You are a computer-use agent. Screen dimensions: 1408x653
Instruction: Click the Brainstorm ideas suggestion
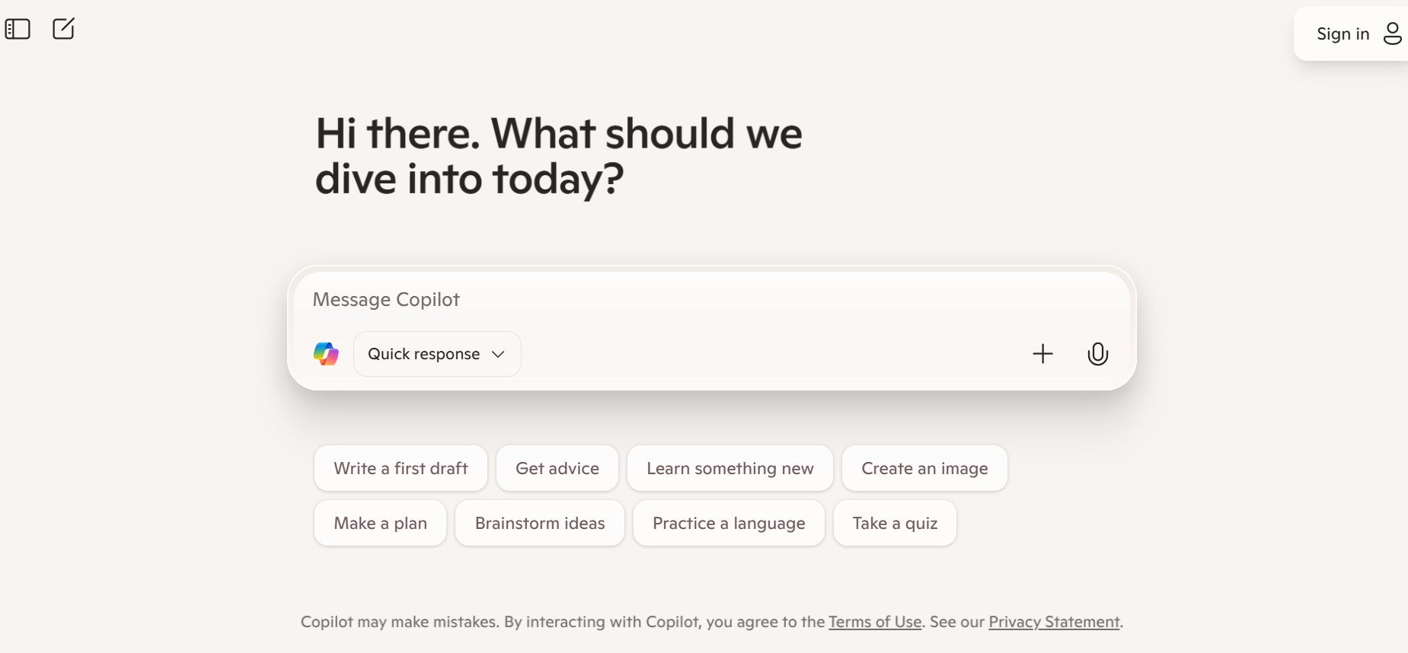tap(540, 523)
